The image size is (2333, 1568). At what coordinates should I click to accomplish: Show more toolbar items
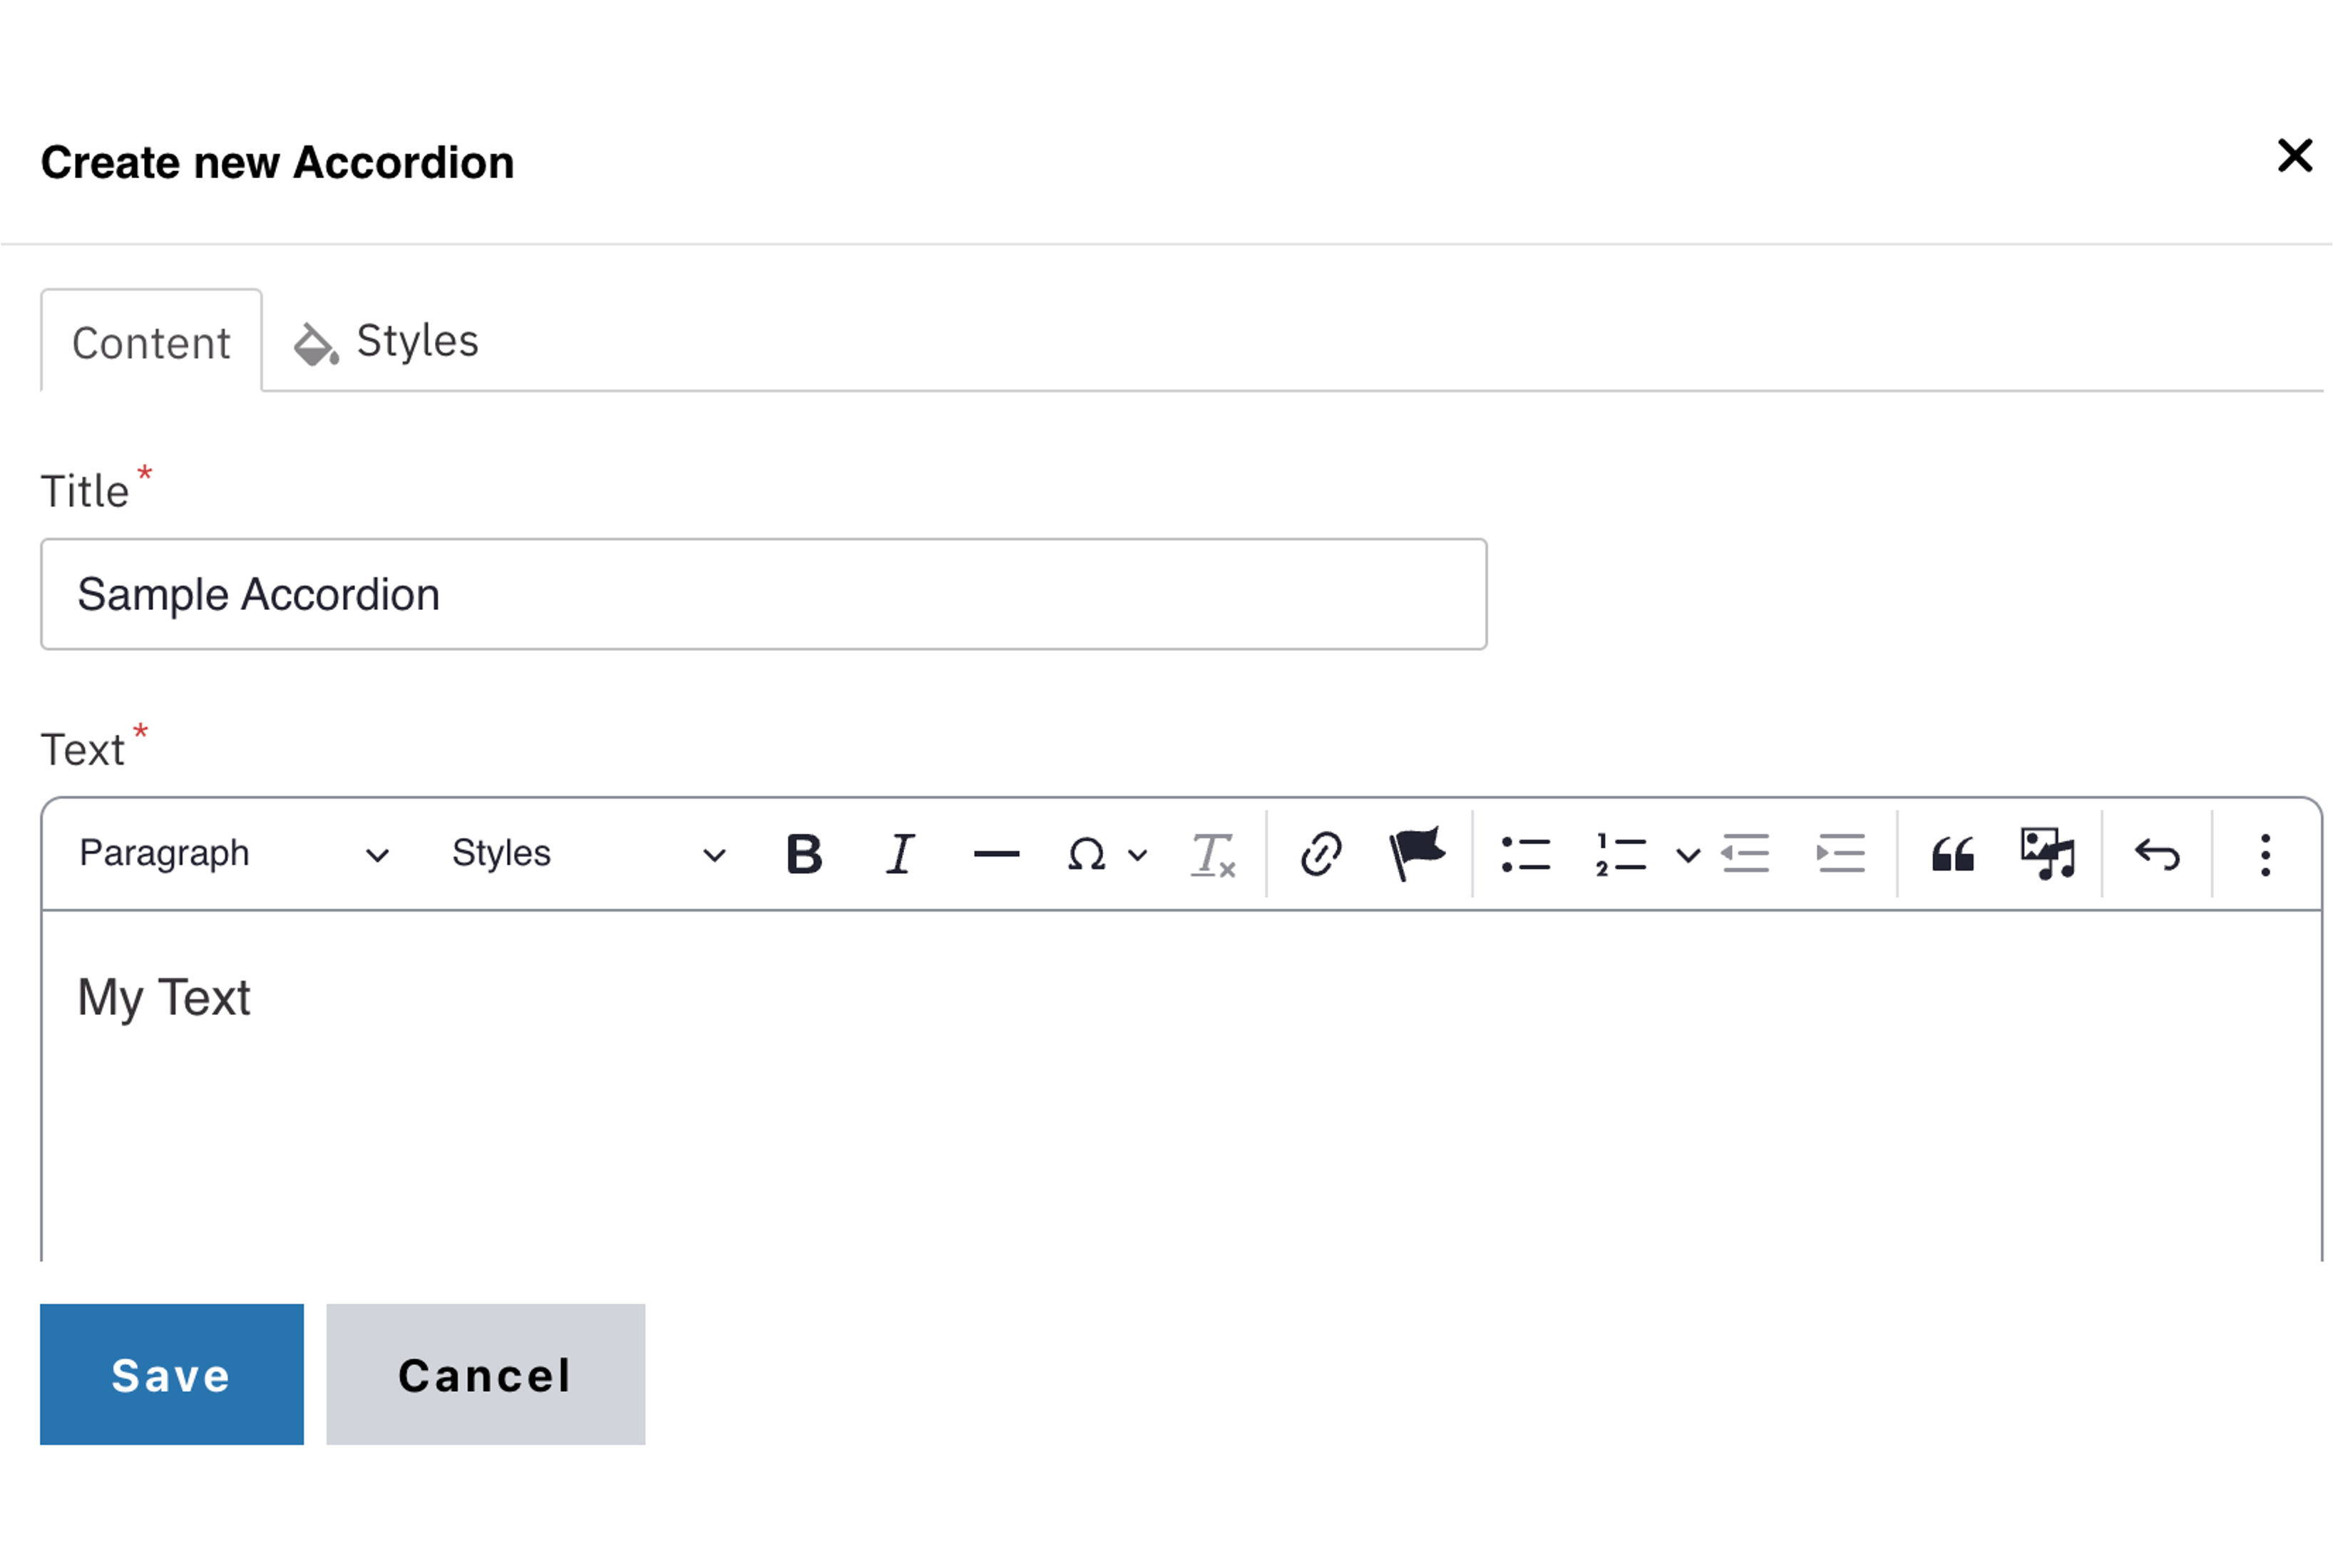click(2265, 854)
